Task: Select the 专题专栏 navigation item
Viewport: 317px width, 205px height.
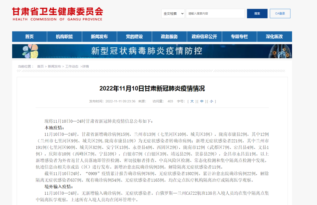Action: 239,37
